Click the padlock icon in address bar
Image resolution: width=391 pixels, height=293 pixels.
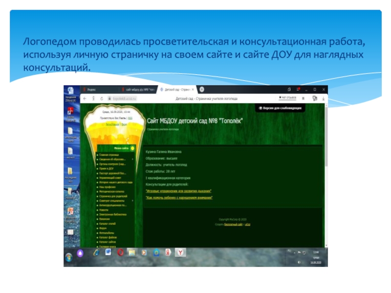[x=109, y=99]
